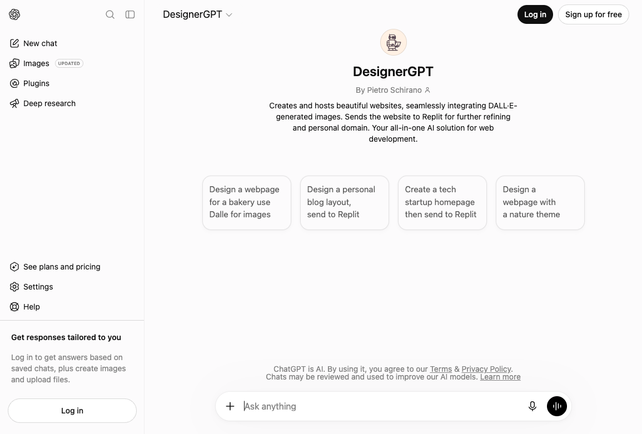
Task: Click By Pietro Schirano author text
Action: [x=389, y=90]
